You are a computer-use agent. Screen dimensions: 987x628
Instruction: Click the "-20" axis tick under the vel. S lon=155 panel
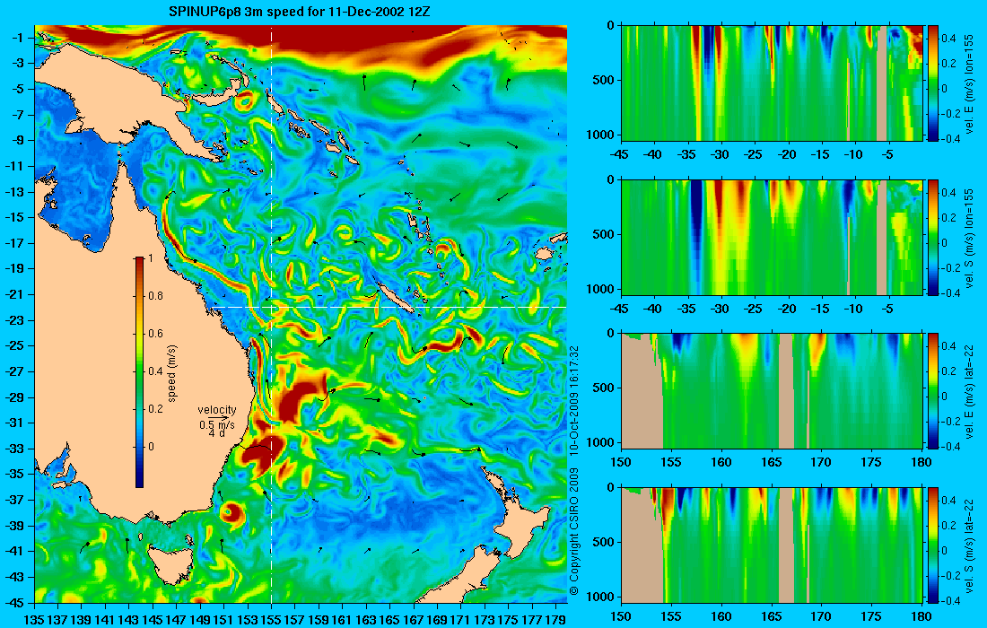(x=787, y=309)
